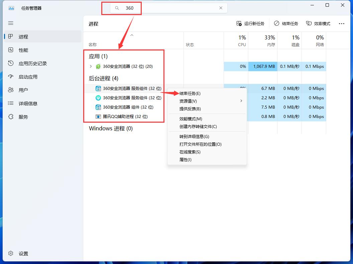
Task: Click the search magnifier icon
Action: (x=117, y=8)
